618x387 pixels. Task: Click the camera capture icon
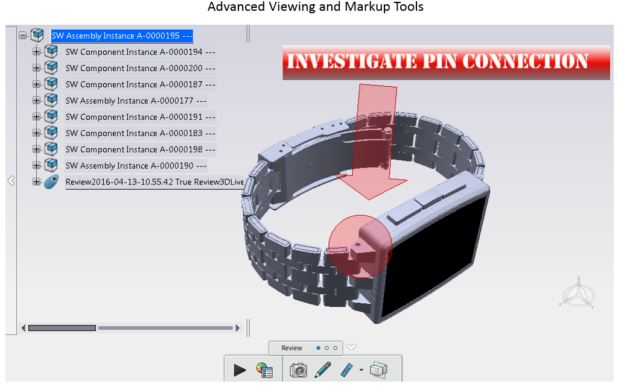(x=298, y=370)
